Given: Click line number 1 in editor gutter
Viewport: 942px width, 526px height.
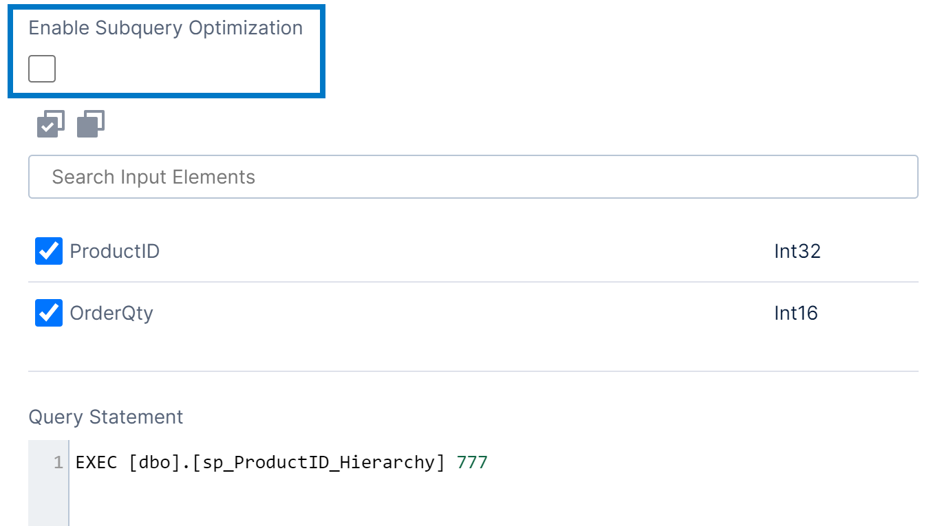Looking at the screenshot, I should pos(58,463).
